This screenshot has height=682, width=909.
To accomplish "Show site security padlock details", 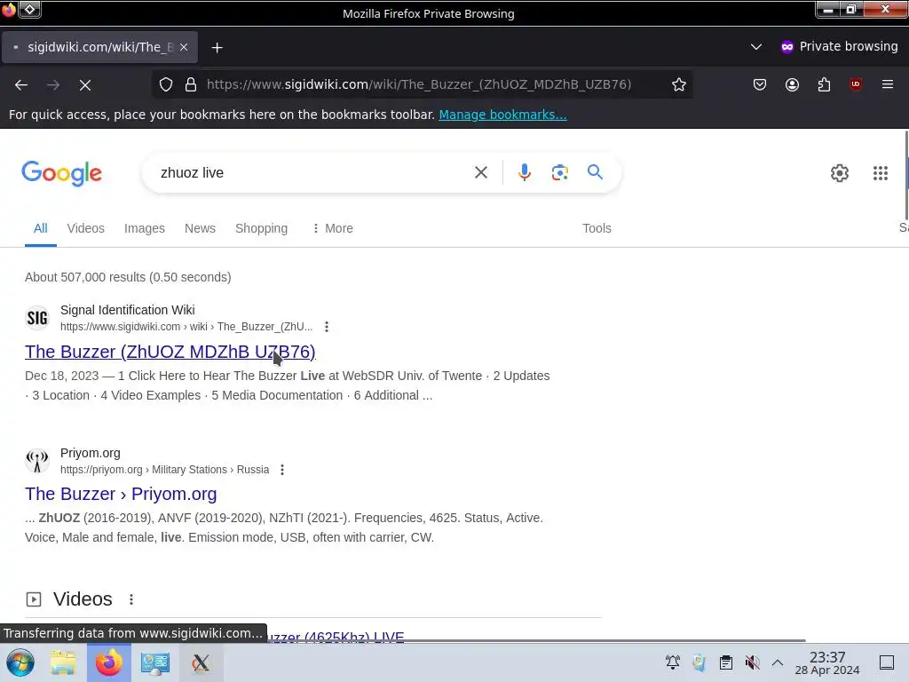I will [191, 84].
